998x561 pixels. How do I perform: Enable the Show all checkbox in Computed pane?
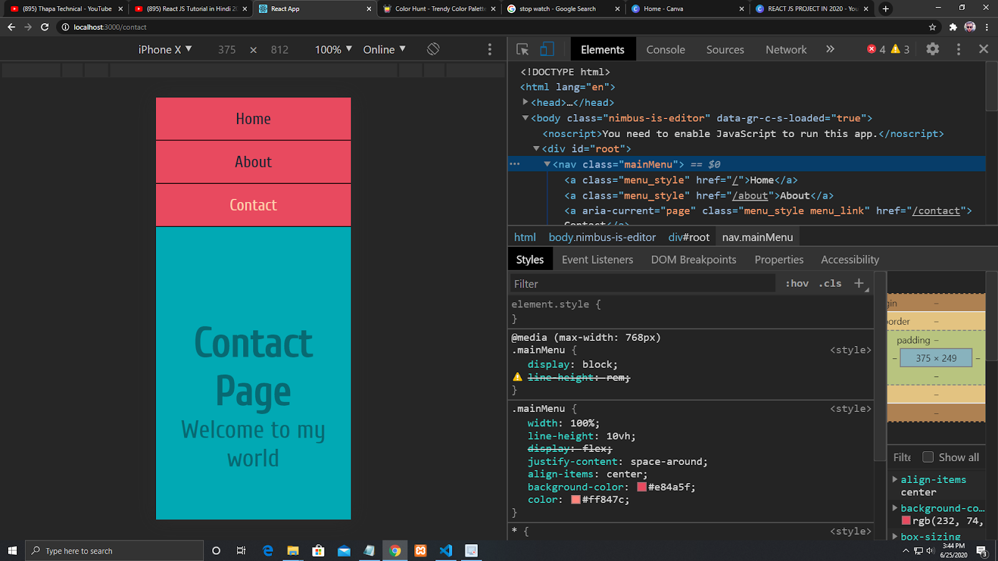(929, 457)
